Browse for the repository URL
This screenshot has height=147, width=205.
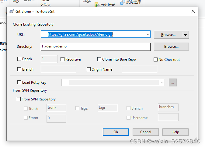point(168,35)
